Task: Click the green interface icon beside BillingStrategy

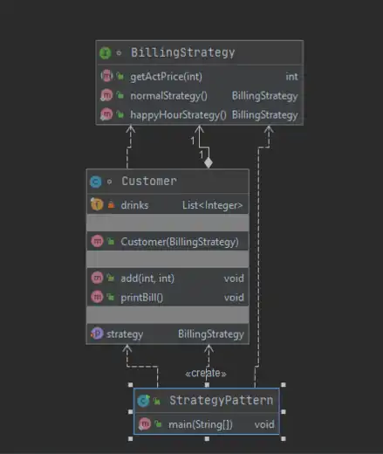Action: 106,53
